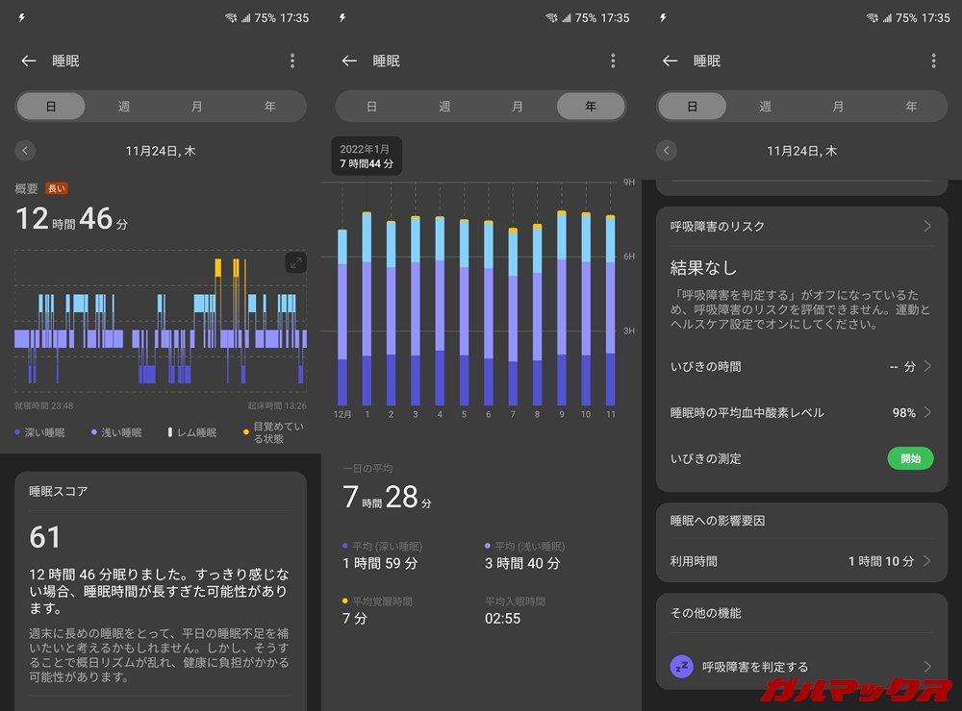The image size is (962, 711).
Task: Open 睡眠時の平均血中酸素レベル 98% details
Action: click(926, 412)
